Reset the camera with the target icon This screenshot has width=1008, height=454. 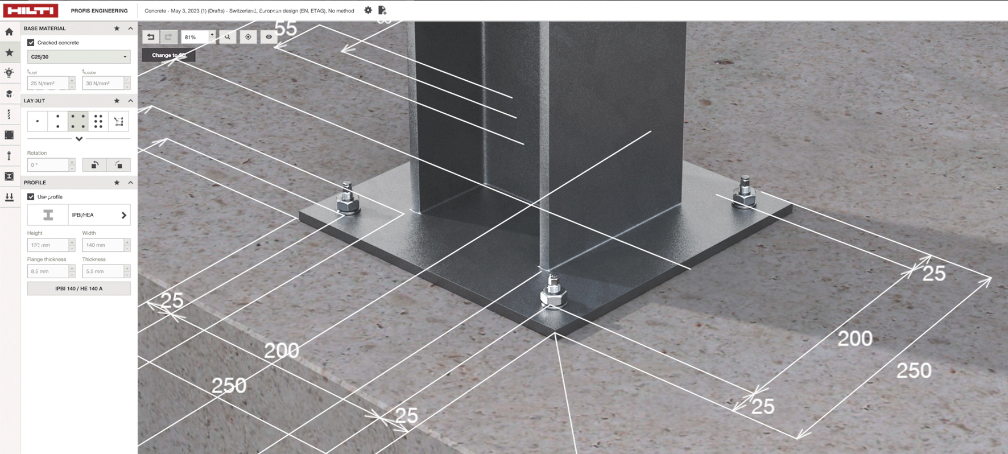tap(248, 37)
